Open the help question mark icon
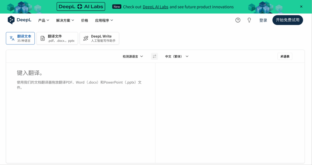 pos(238,20)
